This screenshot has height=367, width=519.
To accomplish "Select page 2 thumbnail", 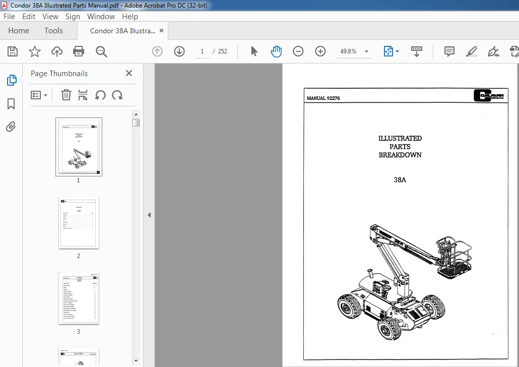I will (x=79, y=223).
